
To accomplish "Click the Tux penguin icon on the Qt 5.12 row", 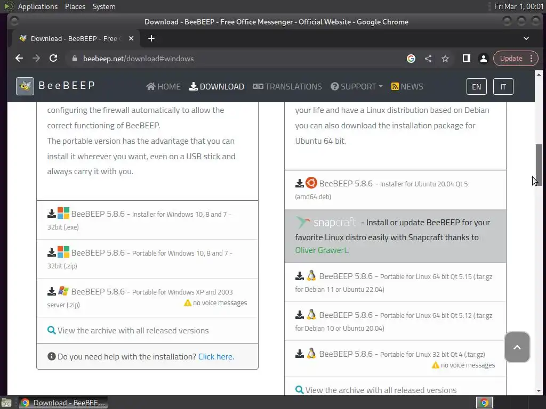I will [311, 314].
